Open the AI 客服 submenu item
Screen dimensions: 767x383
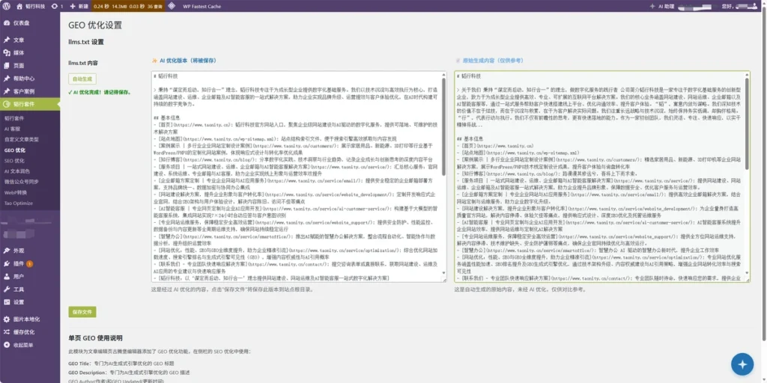click(x=12, y=129)
